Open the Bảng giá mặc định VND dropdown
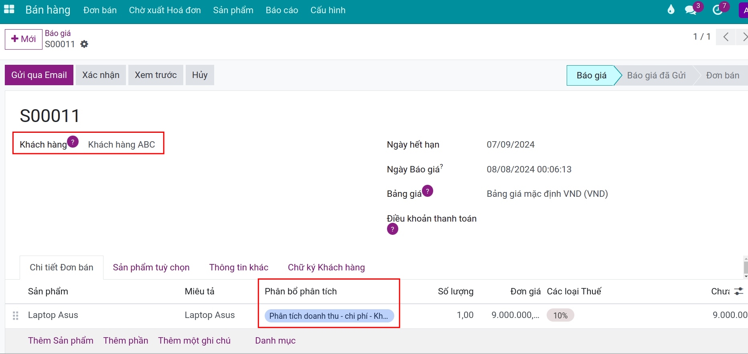Viewport: 748px width, 354px height. (547, 194)
